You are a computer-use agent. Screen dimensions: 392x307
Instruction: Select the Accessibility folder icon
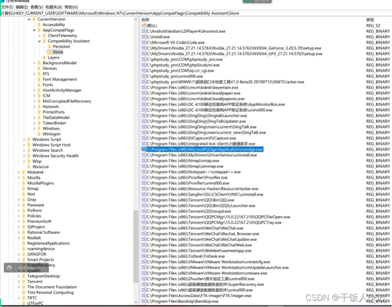tap(39, 25)
